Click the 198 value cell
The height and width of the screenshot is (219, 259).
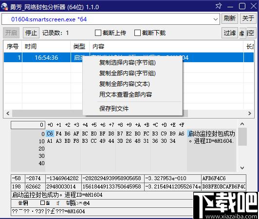tap(18, 186)
